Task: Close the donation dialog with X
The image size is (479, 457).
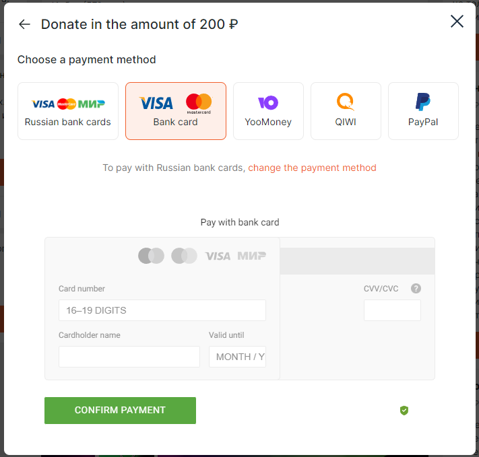Action: coord(457,22)
